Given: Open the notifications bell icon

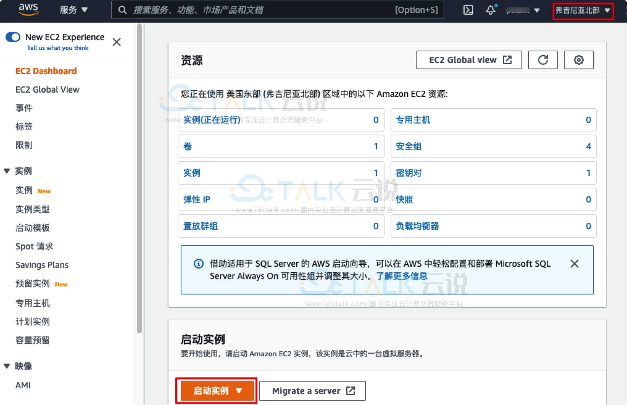Looking at the screenshot, I should [x=491, y=10].
